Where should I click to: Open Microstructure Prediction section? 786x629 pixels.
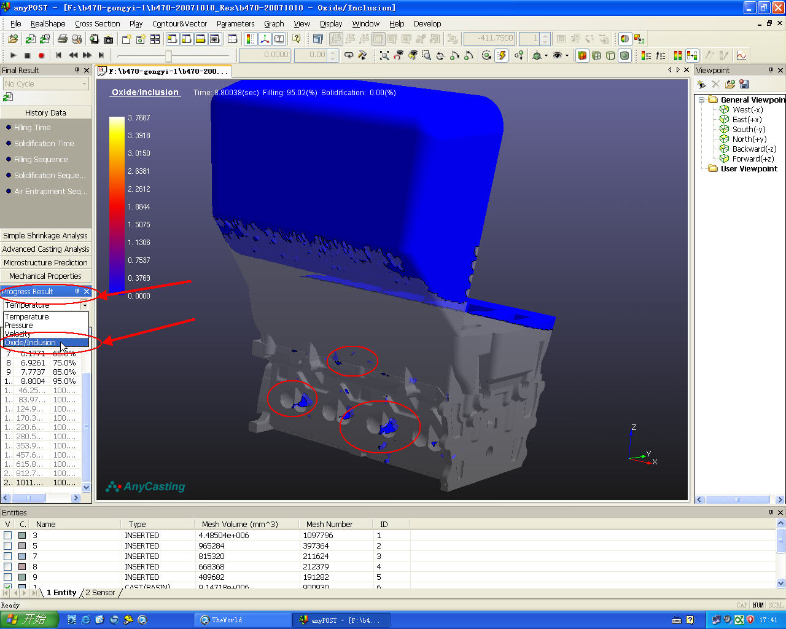(x=45, y=263)
